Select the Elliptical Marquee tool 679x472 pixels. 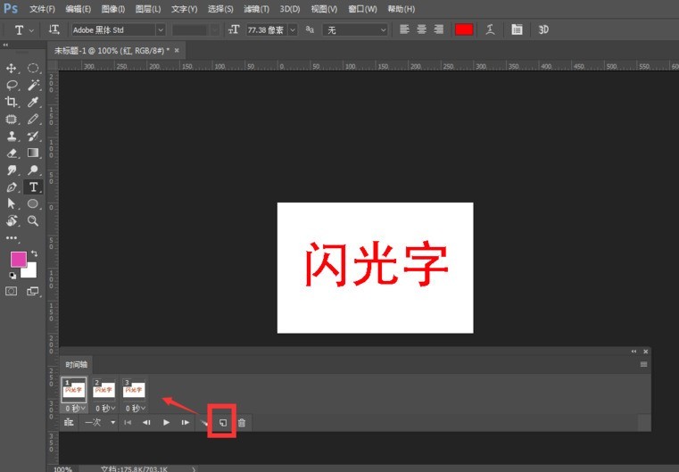[33, 68]
